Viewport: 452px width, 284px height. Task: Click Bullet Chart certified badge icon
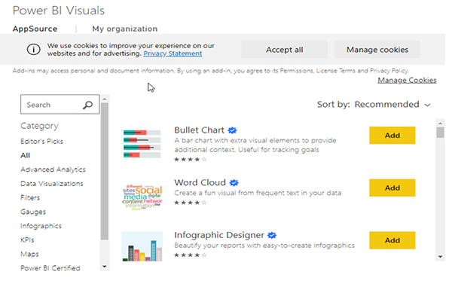tap(232, 130)
